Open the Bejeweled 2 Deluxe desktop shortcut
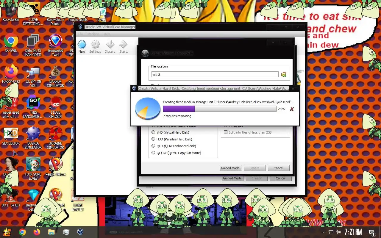Viewport: 381px width, 238px height. pyautogui.click(x=55, y=14)
